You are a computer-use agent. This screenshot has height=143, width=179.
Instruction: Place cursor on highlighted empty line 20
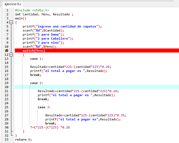pyautogui.click(x=97, y=87)
